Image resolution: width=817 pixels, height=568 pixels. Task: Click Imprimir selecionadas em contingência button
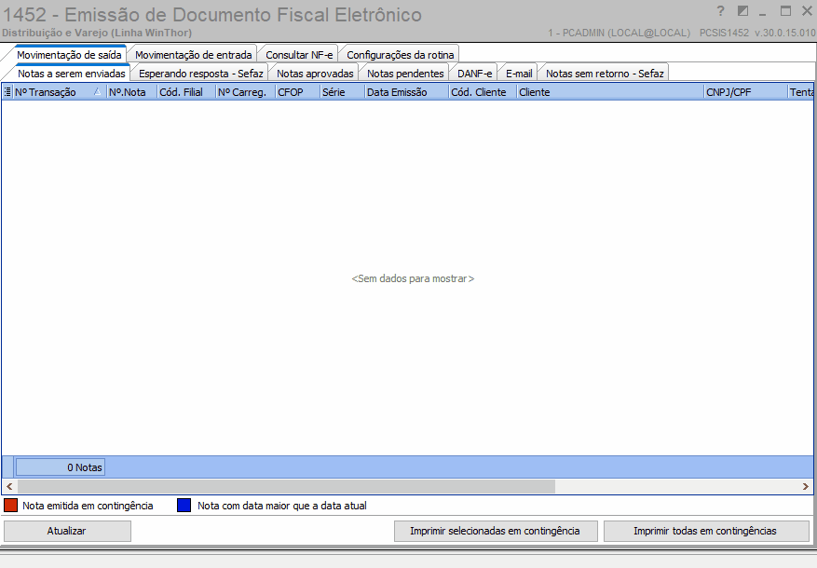pyautogui.click(x=495, y=531)
